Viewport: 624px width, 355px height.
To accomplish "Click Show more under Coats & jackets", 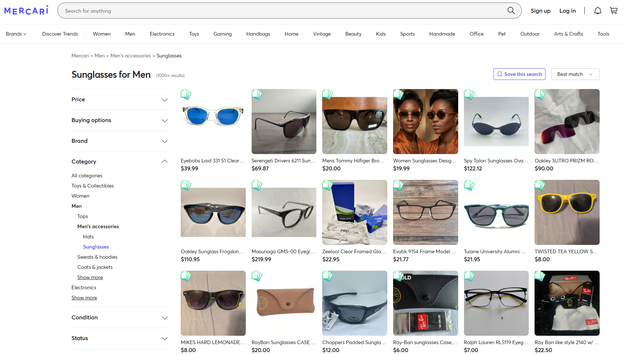I will point(90,277).
